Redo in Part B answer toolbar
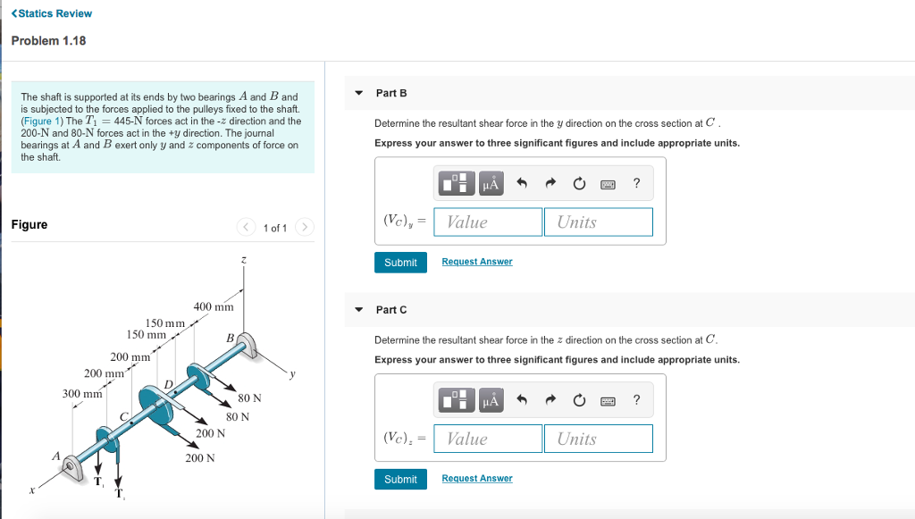The width and height of the screenshot is (915, 519). point(550,184)
